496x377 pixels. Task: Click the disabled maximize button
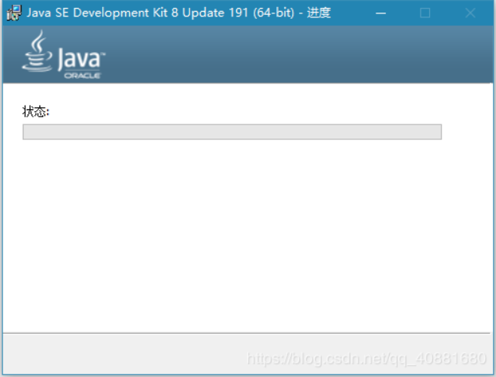[x=425, y=13]
